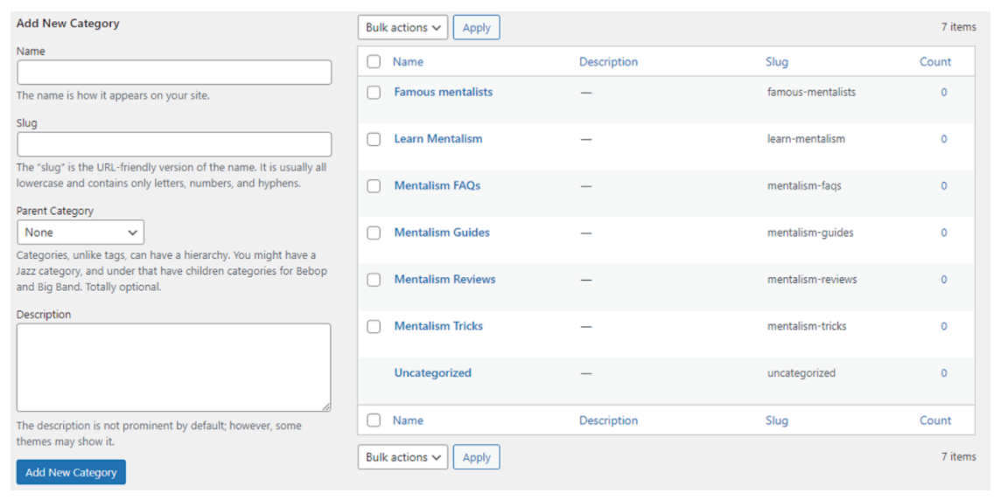Click the Add New Category button
Viewport: 1008px width, 500px height.
click(x=71, y=472)
